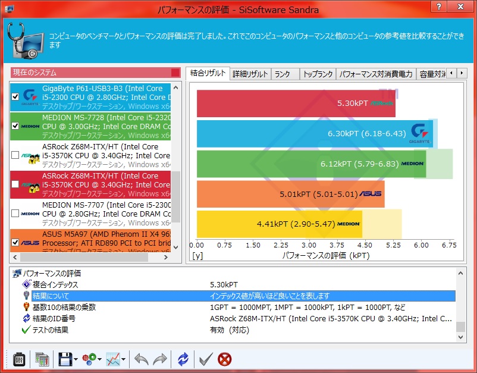The image size is (477, 373).
Task: Click the green 6.12kPT MEDION bar
Action: coord(312,164)
